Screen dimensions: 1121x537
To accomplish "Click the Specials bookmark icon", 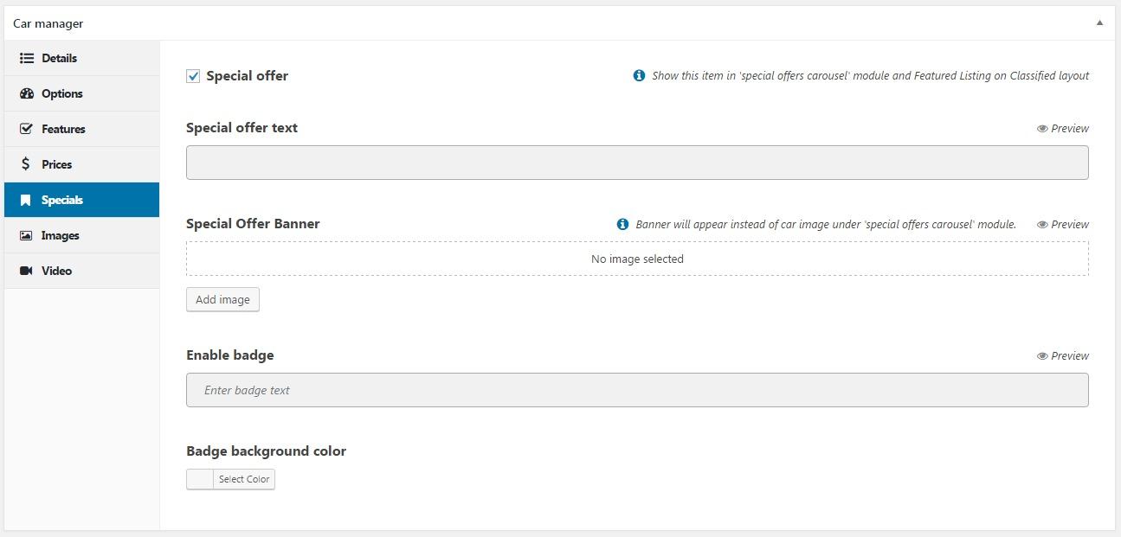I will pos(26,200).
